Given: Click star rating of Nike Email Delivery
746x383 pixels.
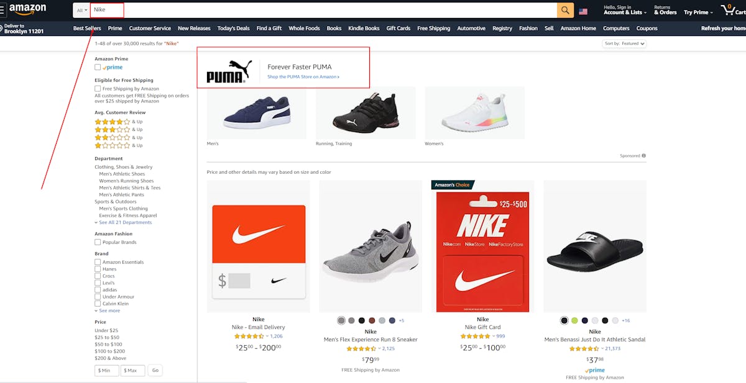Looking at the screenshot, I should tap(249, 336).
